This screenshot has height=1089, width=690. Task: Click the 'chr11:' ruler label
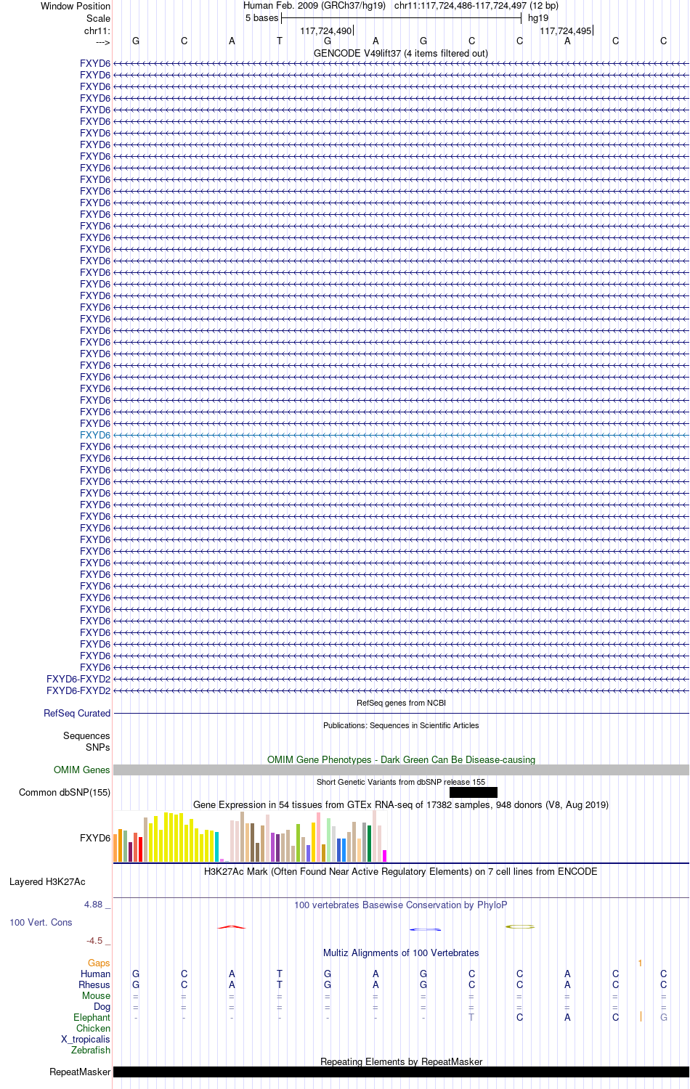(x=97, y=30)
